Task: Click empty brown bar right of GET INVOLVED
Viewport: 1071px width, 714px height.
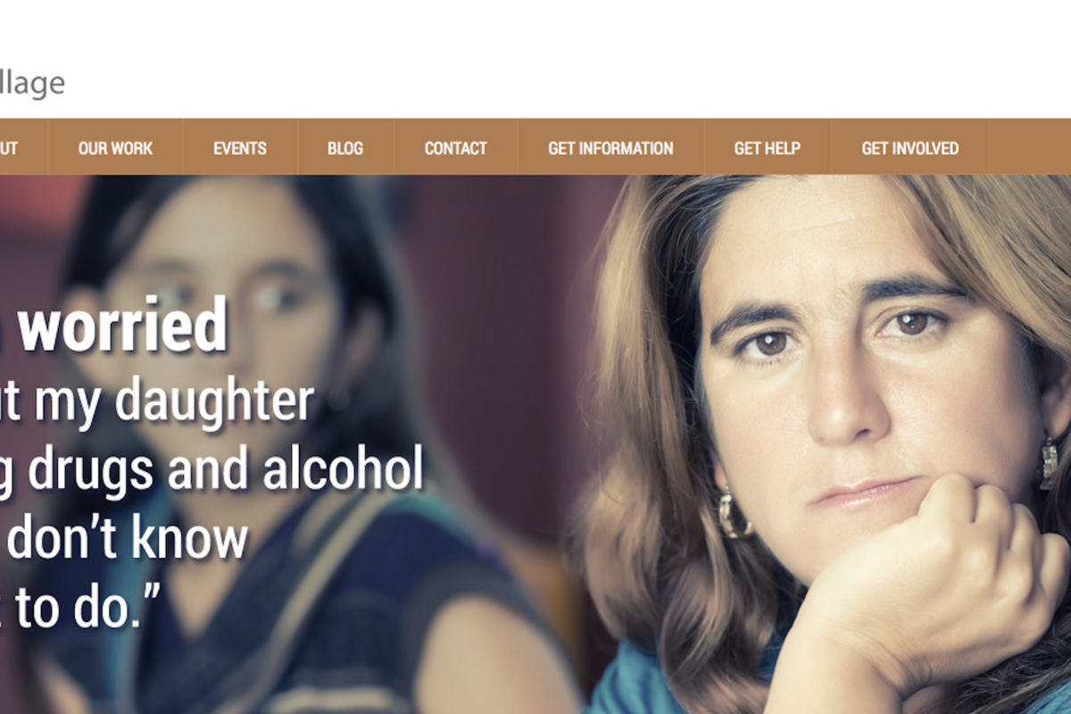Action: [1030, 148]
